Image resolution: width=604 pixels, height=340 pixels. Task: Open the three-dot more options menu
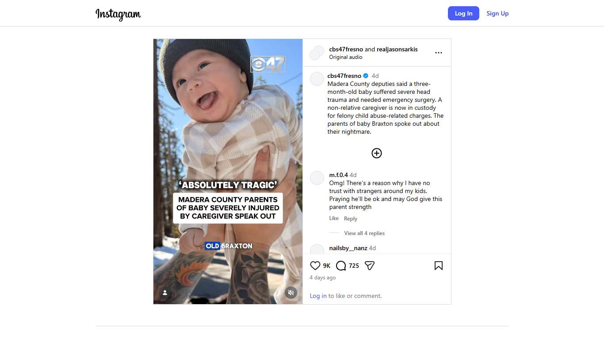[x=438, y=53]
